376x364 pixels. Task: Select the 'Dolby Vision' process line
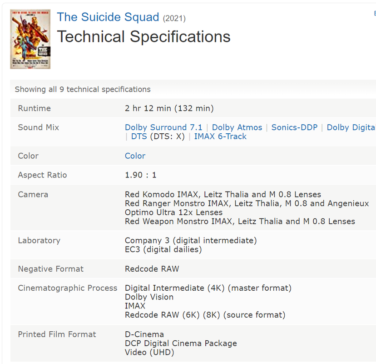pos(149,297)
